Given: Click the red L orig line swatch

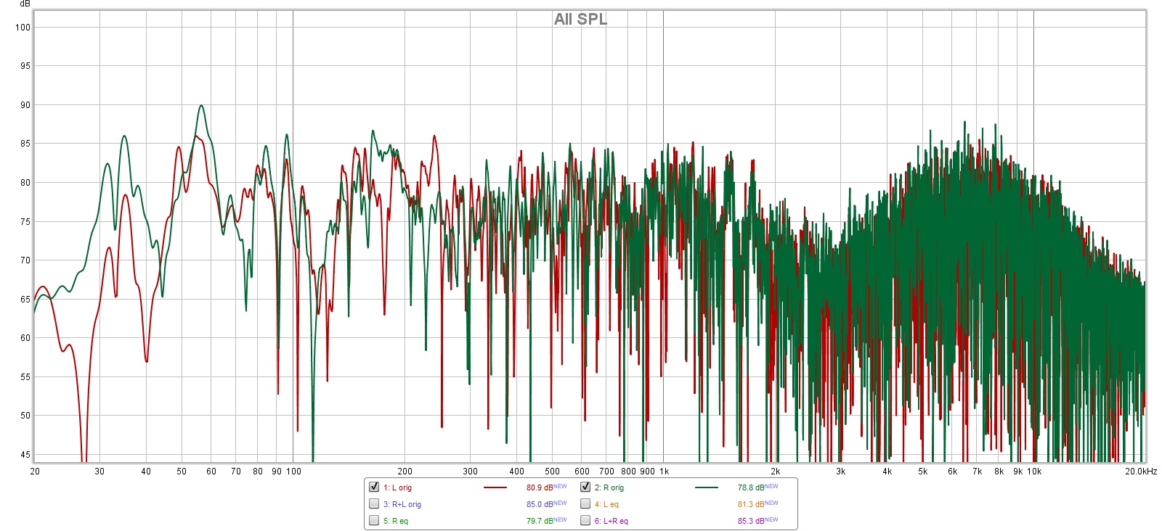Looking at the screenshot, I should click(x=495, y=487).
